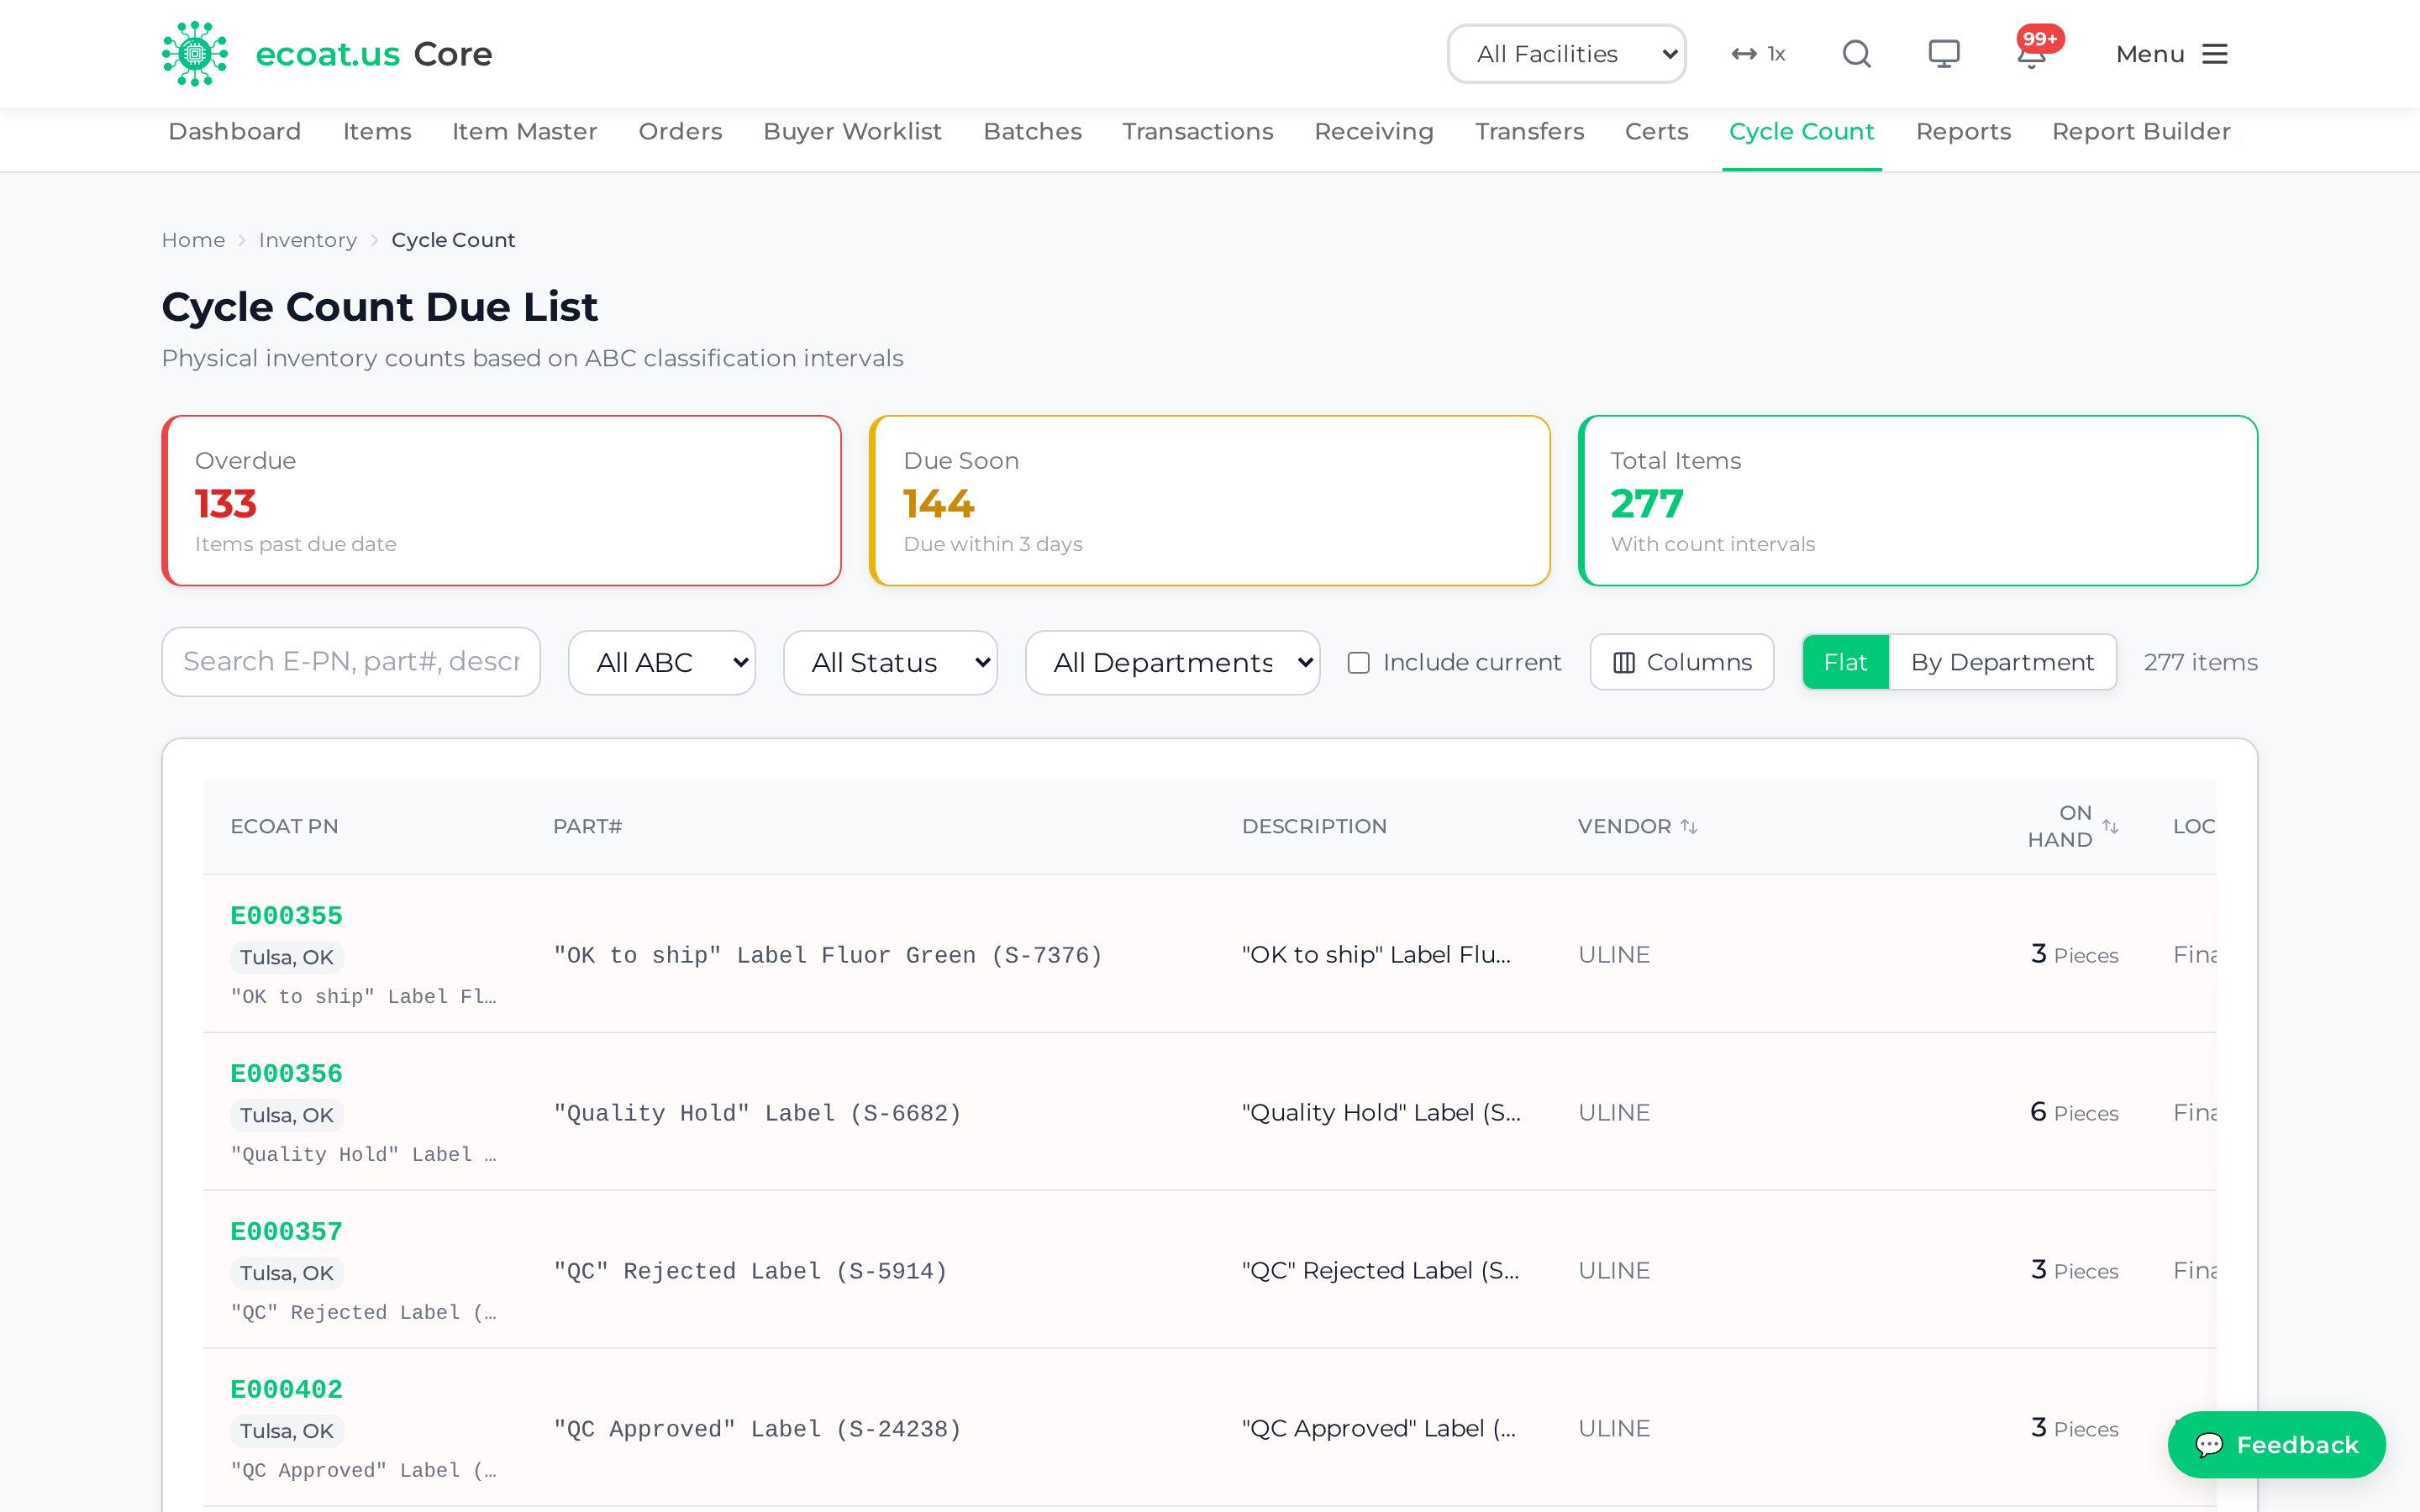Open the All Facilities dropdown
Viewport: 2420px width, 1512px height.
1566,54
